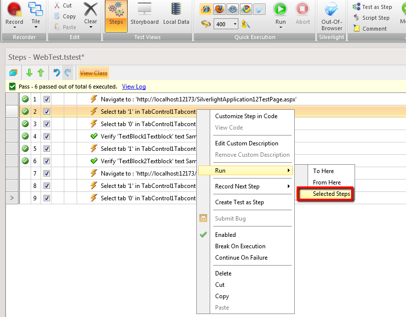Click the row header arrow of step 9

tap(12, 198)
